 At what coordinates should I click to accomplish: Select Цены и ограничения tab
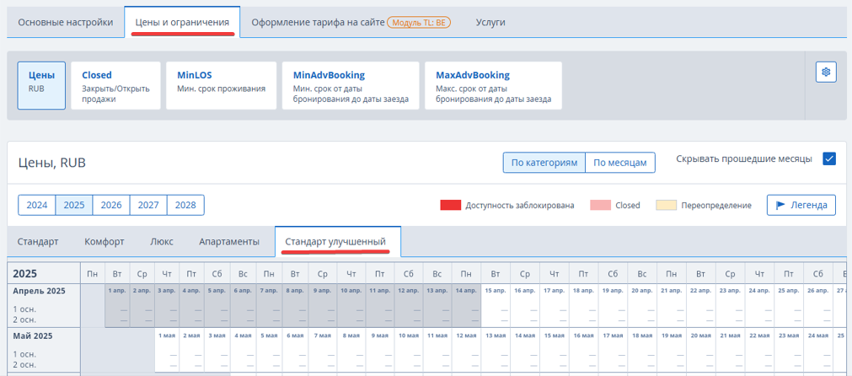pos(182,22)
